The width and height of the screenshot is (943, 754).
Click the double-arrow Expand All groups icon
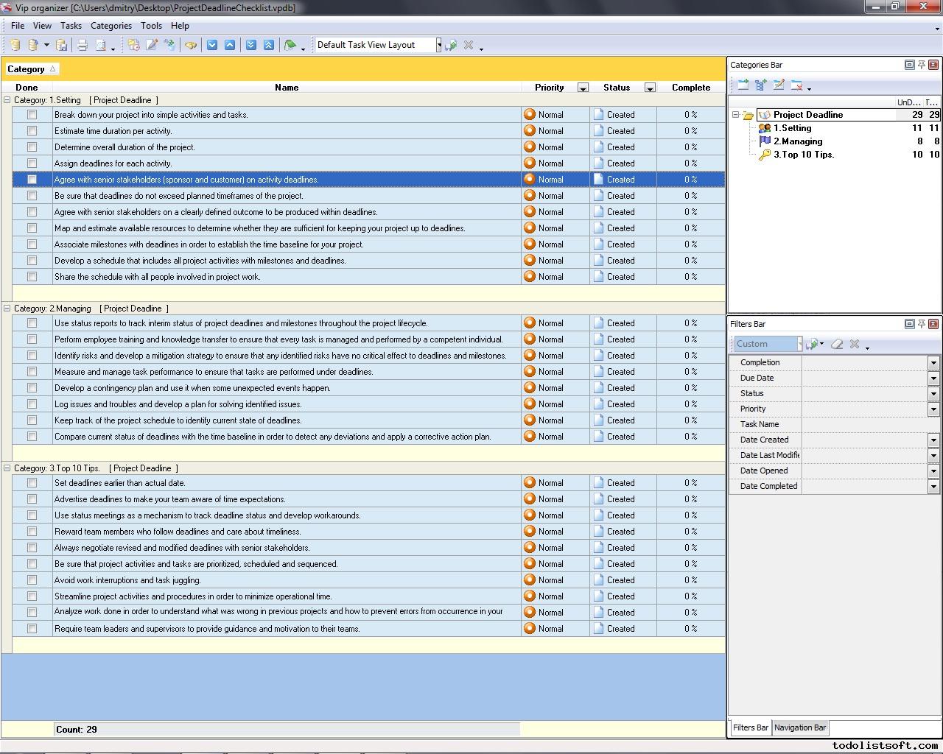tap(251, 45)
